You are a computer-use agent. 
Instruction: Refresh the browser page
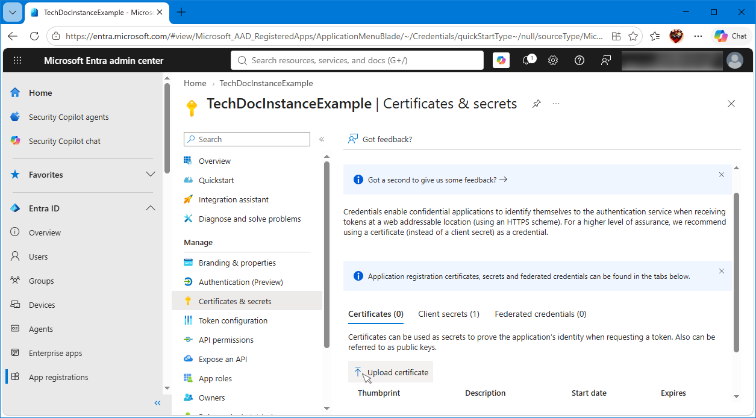tap(34, 36)
